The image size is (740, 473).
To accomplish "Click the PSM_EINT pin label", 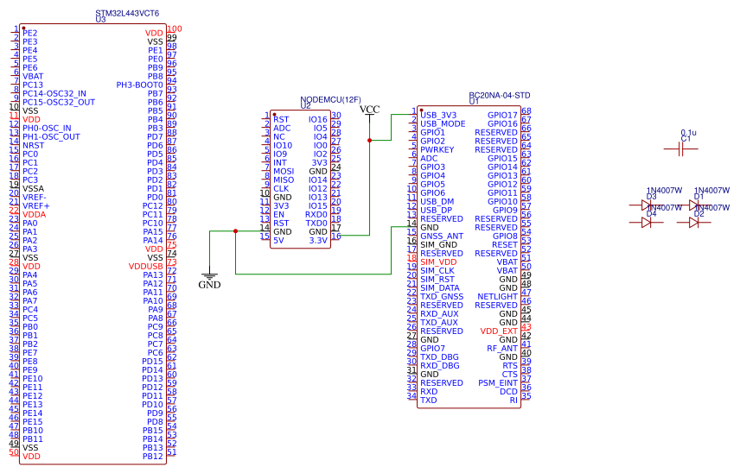I will pos(498,382).
